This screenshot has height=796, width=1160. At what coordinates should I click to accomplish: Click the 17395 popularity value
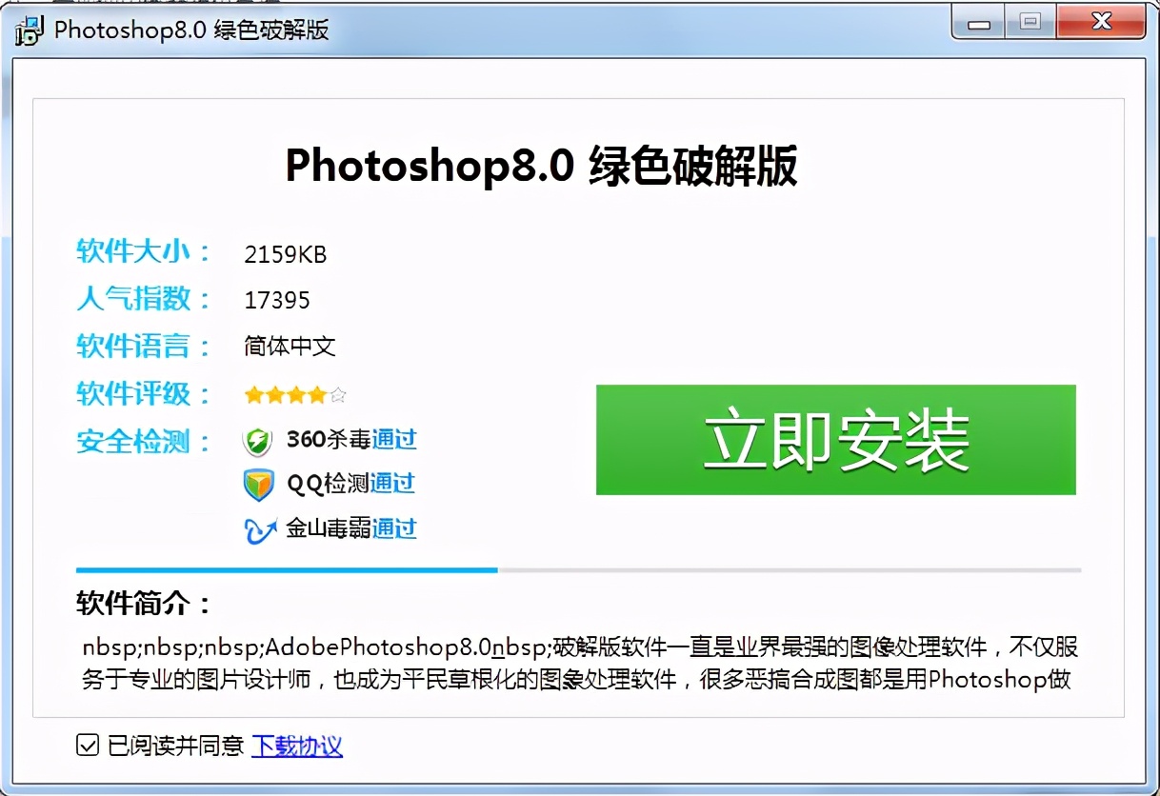[277, 301]
